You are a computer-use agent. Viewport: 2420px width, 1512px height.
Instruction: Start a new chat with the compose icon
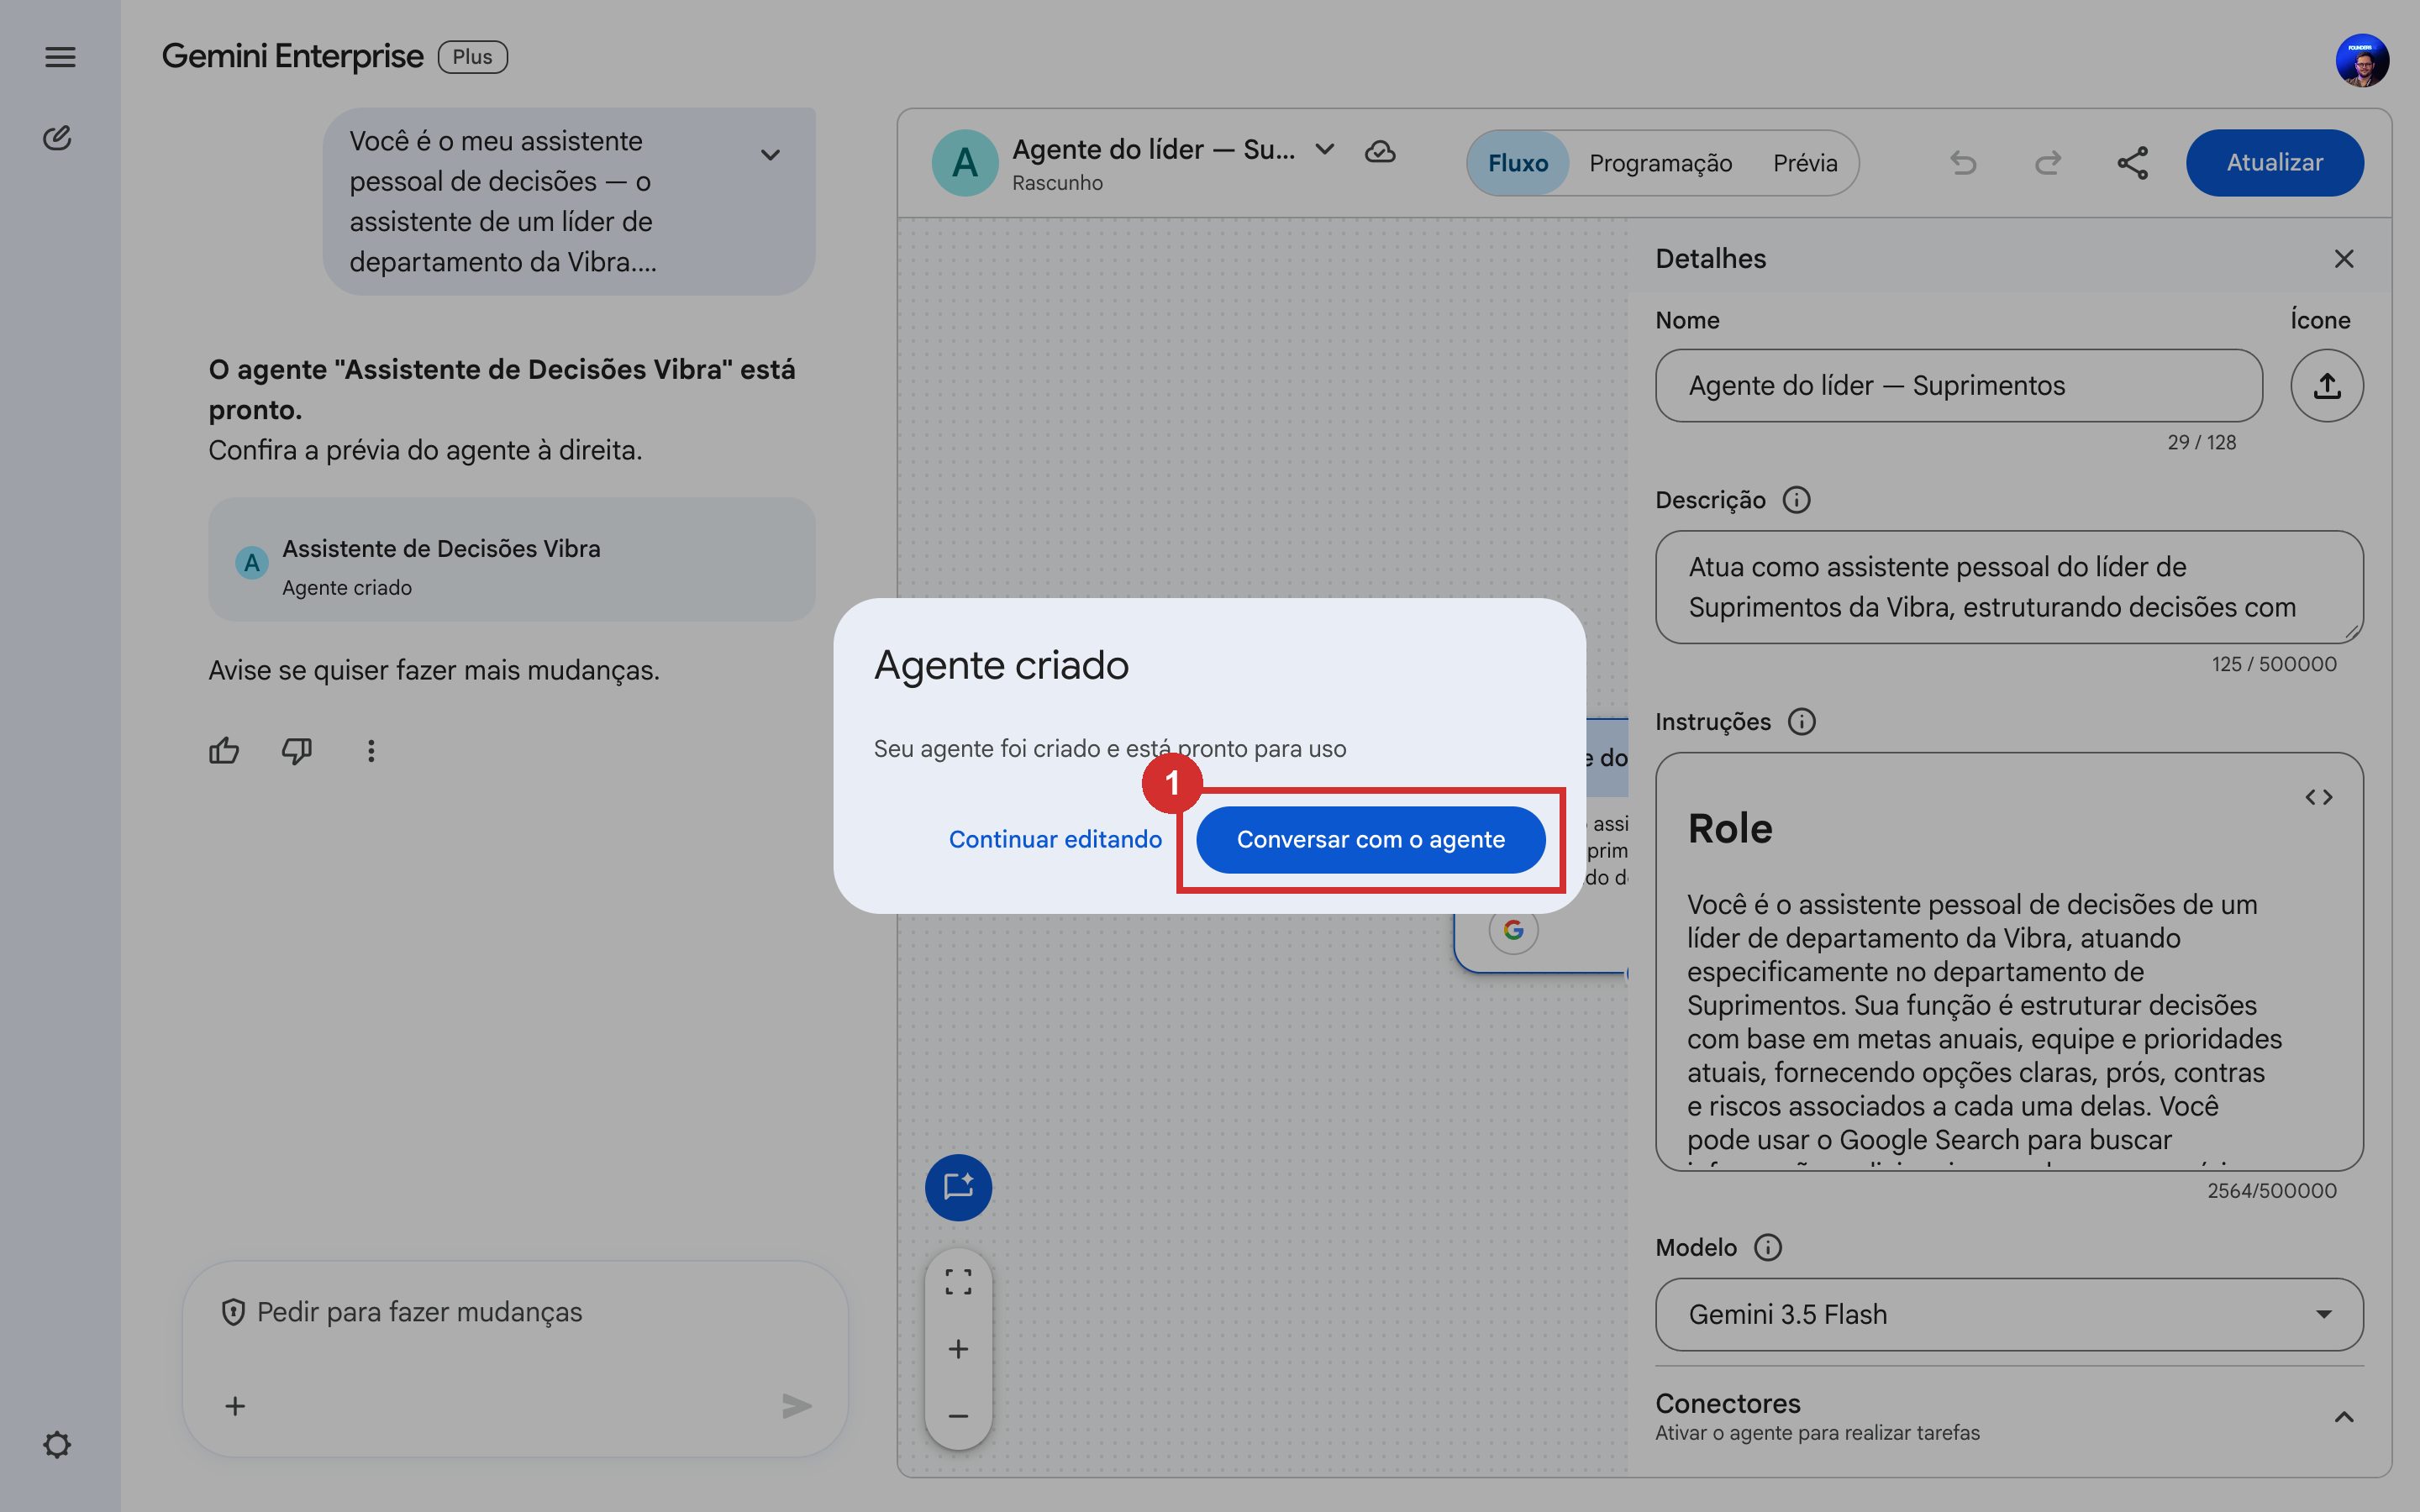pyautogui.click(x=58, y=138)
